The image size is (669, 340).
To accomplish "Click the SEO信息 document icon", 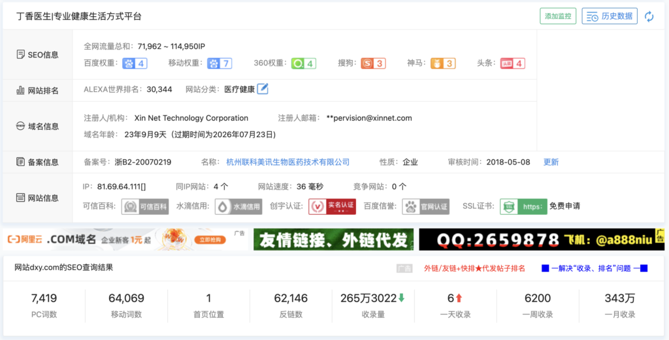I will click(20, 55).
